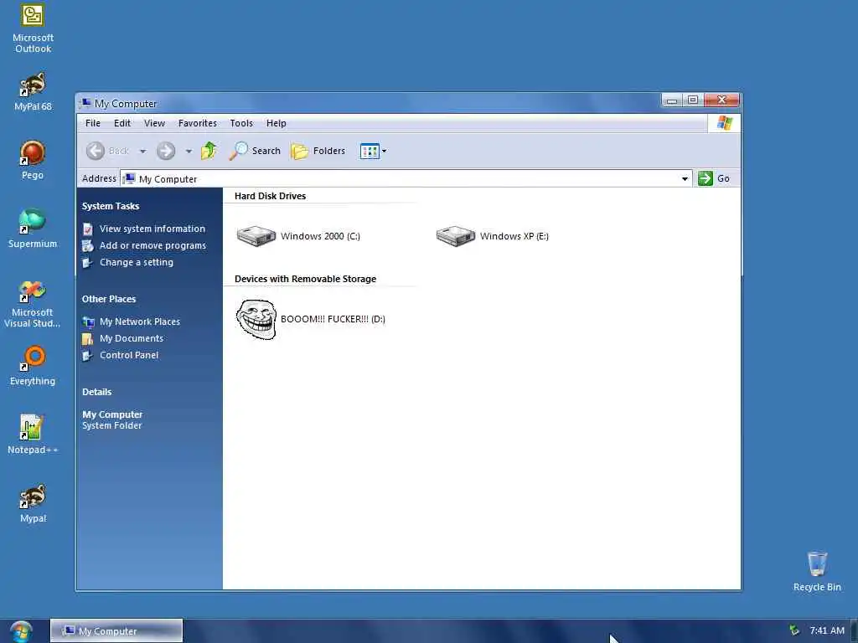This screenshot has width=858, height=643.
Task: Click the system tray notification icon
Action: 794,630
